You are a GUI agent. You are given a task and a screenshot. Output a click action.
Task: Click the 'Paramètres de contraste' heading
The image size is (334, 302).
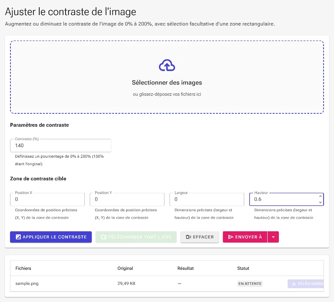39,125
